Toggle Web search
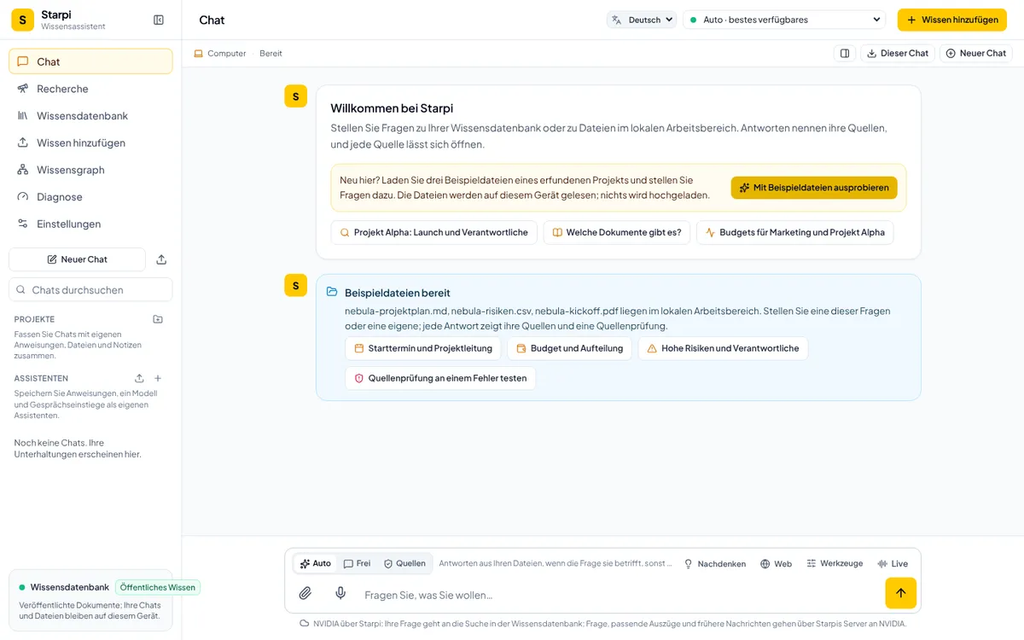 pyautogui.click(x=776, y=564)
